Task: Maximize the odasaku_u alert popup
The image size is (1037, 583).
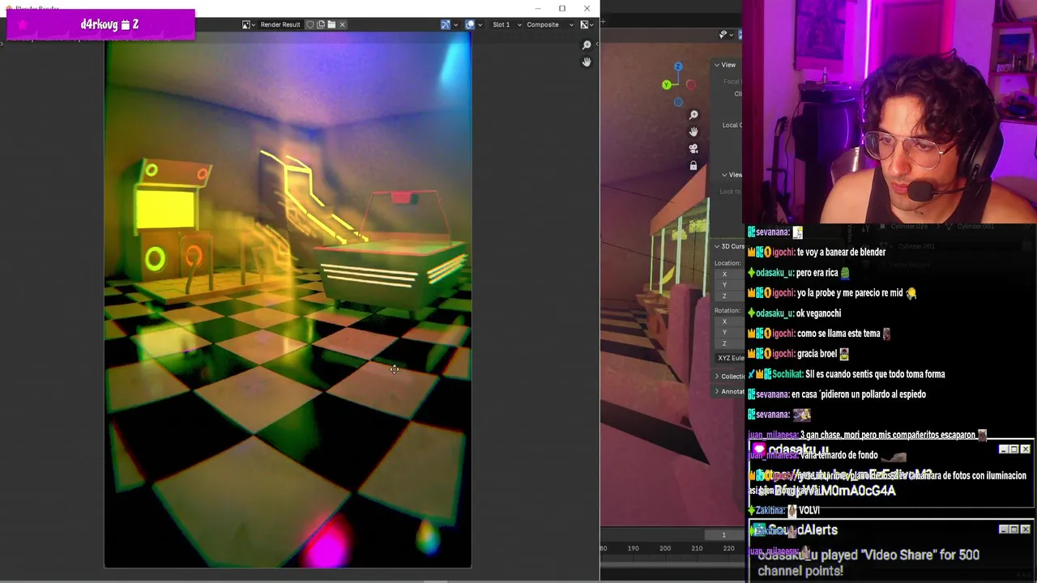Action: point(1014,449)
